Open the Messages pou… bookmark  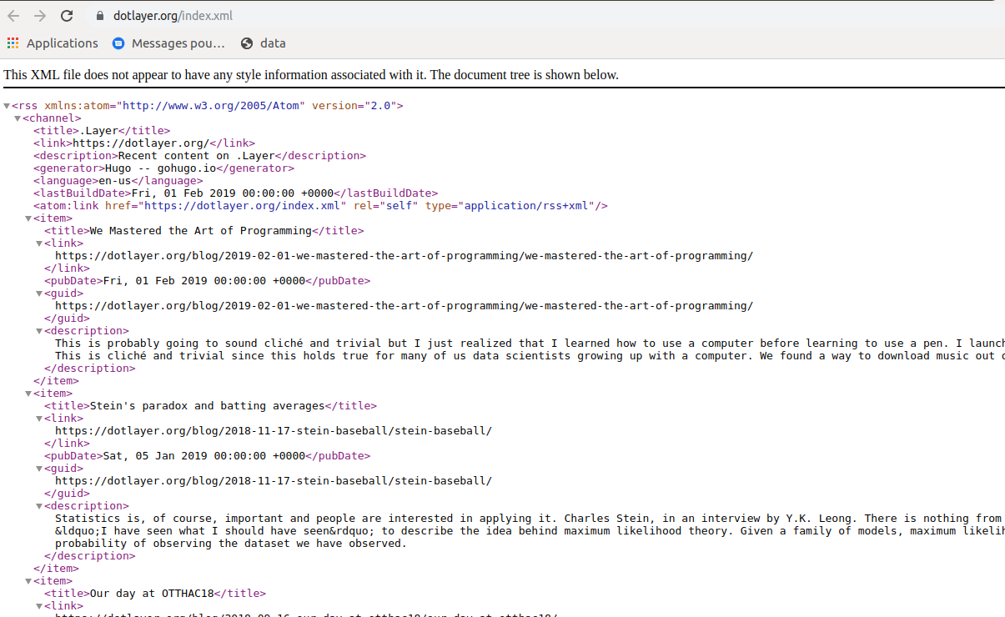[x=169, y=43]
